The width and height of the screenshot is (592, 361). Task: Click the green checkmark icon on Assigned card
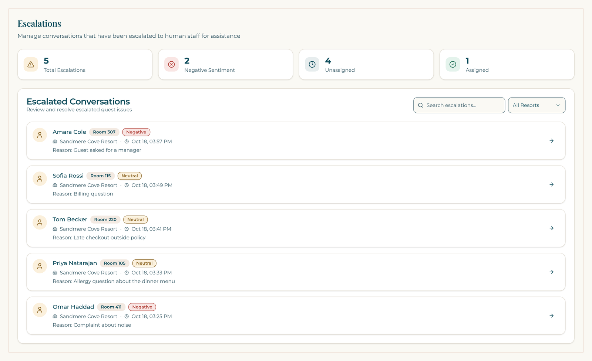click(x=453, y=64)
